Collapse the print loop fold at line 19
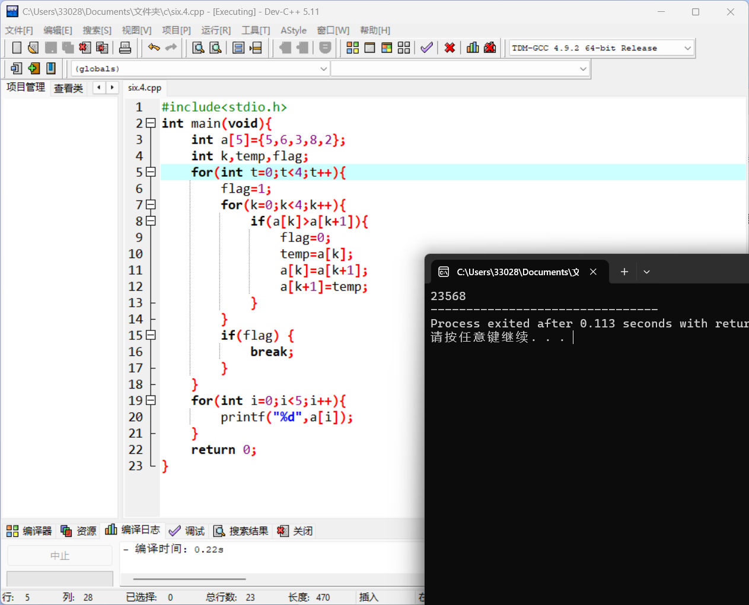The height and width of the screenshot is (605, 749). (151, 400)
